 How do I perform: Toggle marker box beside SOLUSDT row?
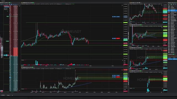(169, 16)
